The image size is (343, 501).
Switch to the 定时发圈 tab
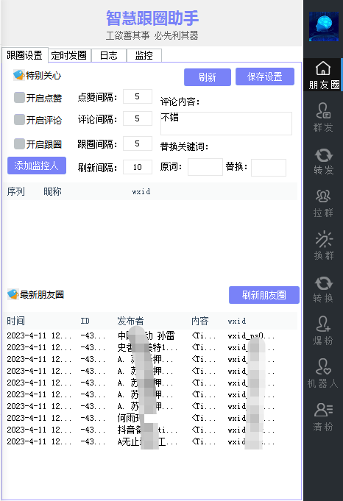pos(69,55)
